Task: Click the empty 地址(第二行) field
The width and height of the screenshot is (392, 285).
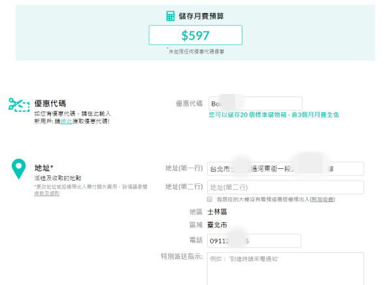Action: click(286, 187)
